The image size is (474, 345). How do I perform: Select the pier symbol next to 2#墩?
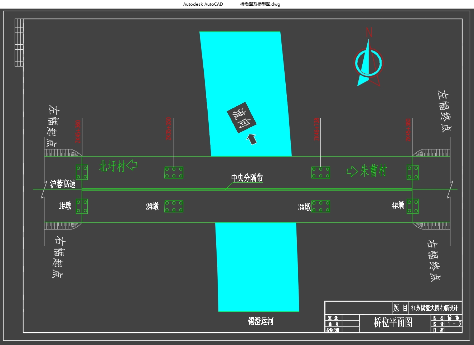tap(174, 207)
